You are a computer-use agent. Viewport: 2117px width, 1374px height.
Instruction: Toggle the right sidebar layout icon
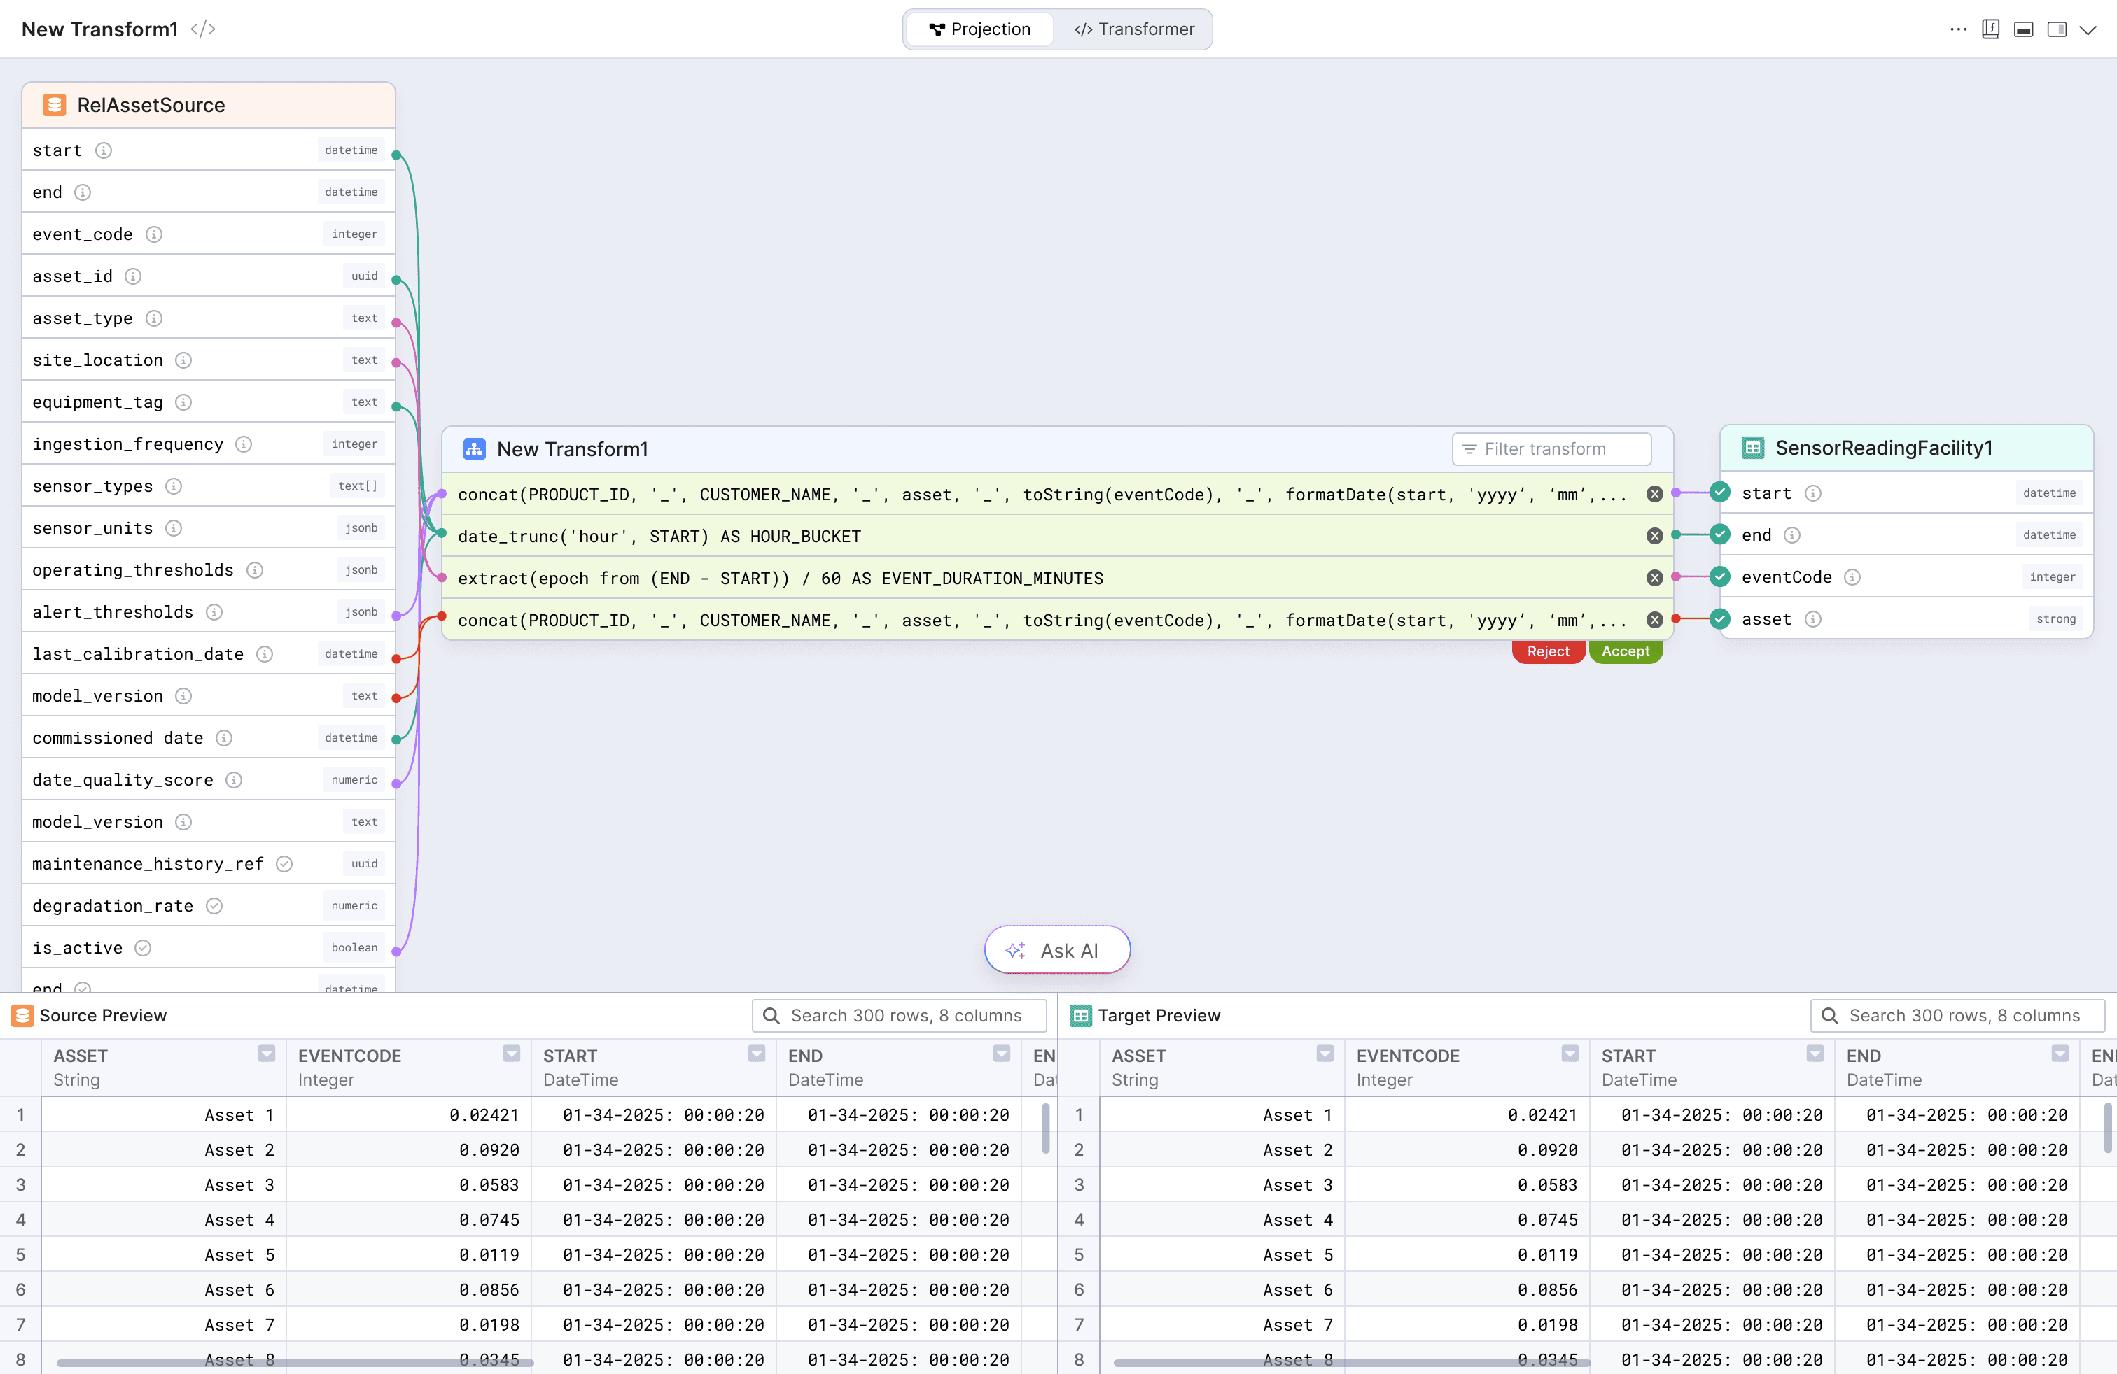pyautogui.click(x=2055, y=29)
